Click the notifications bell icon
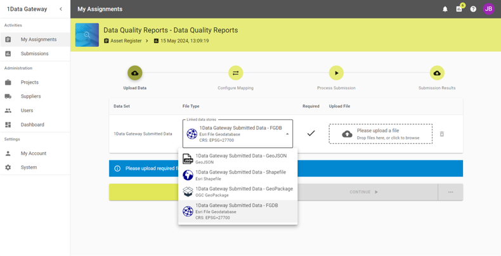The width and height of the screenshot is (501, 256). pos(445,9)
